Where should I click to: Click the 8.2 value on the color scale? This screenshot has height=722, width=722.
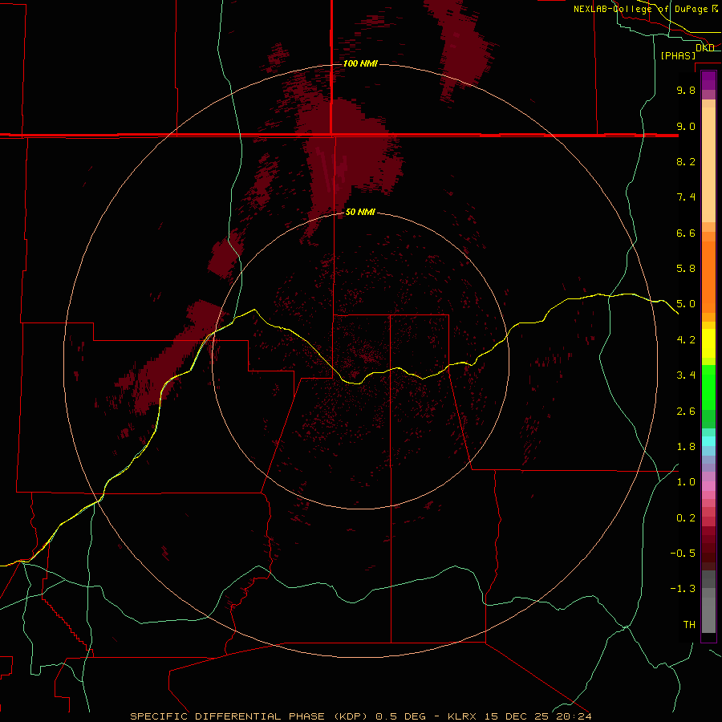click(x=686, y=161)
